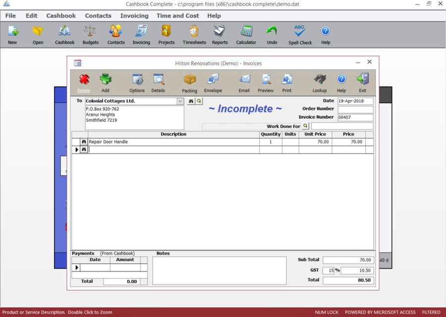Add a new invoice with green plus
This screenshot has height=317, width=446.
[105, 79]
